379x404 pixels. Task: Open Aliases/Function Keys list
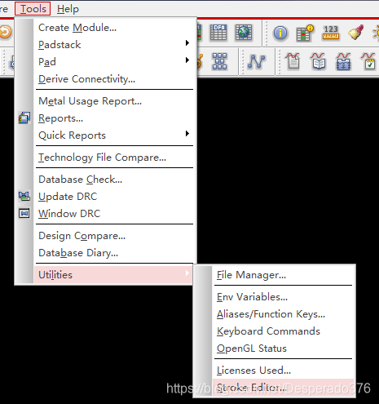click(x=283, y=314)
